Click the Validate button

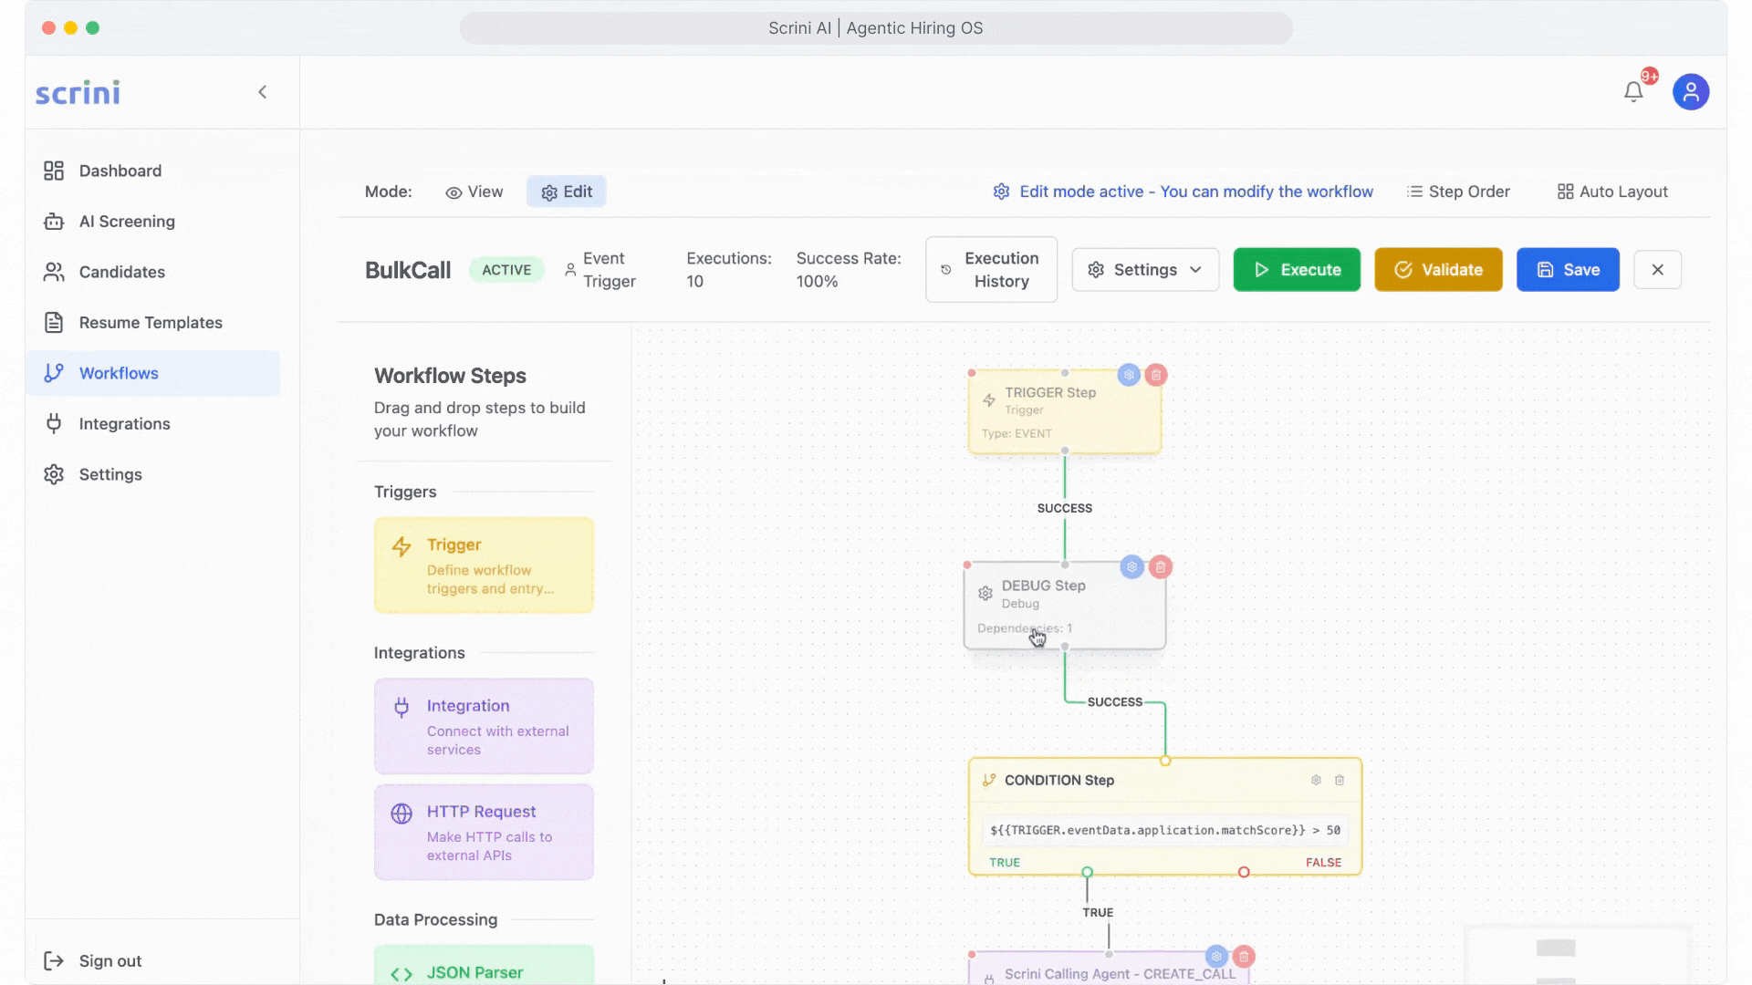1438,270
